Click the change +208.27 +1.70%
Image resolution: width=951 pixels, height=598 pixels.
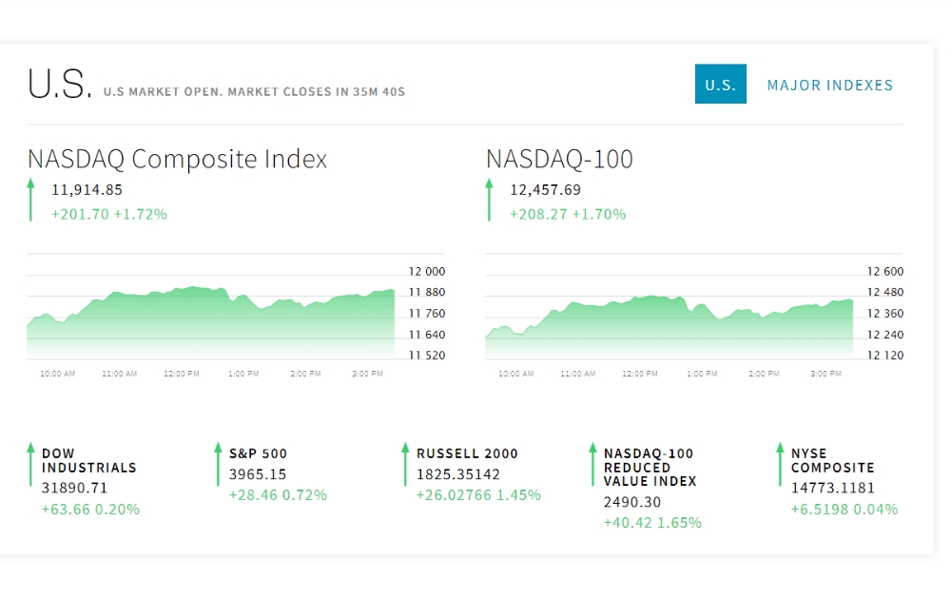pyautogui.click(x=568, y=214)
